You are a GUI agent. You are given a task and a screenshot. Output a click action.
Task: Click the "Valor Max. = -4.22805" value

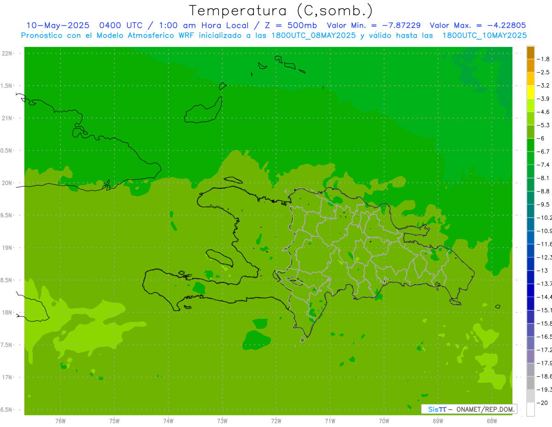(477, 25)
